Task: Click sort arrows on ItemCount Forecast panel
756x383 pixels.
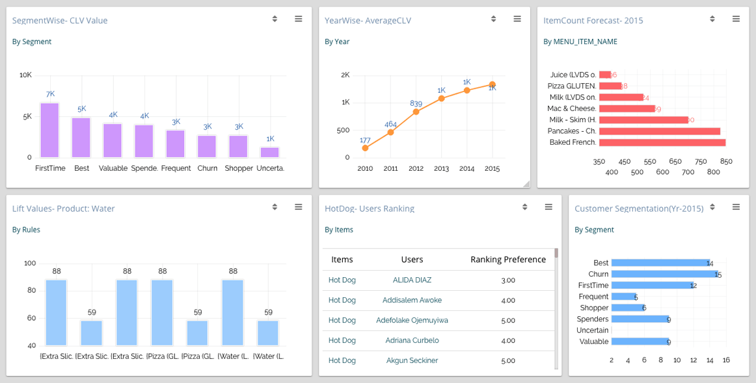Action: click(x=712, y=19)
